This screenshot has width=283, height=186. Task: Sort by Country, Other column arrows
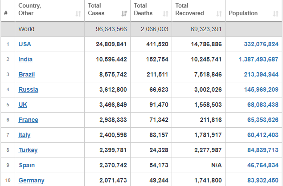[x=78, y=13]
